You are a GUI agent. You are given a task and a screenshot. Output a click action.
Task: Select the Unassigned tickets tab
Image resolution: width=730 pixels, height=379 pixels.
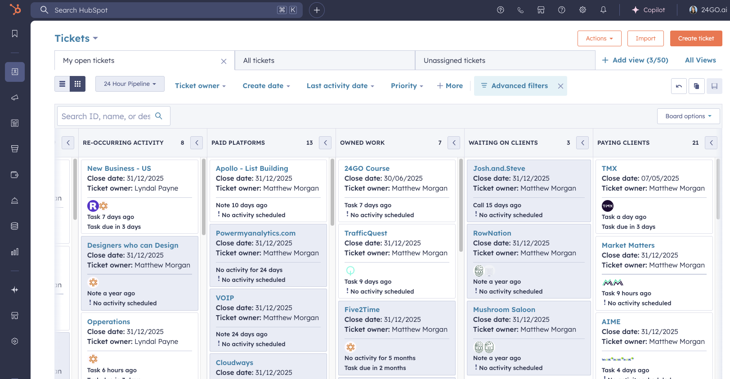click(x=505, y=61)
